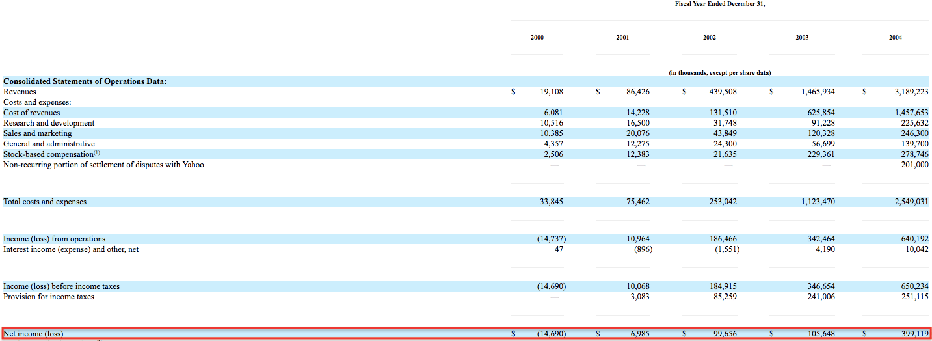Click the 2004 column year header
The width and height of the screenshot is (932, 341).
(896, 38)
